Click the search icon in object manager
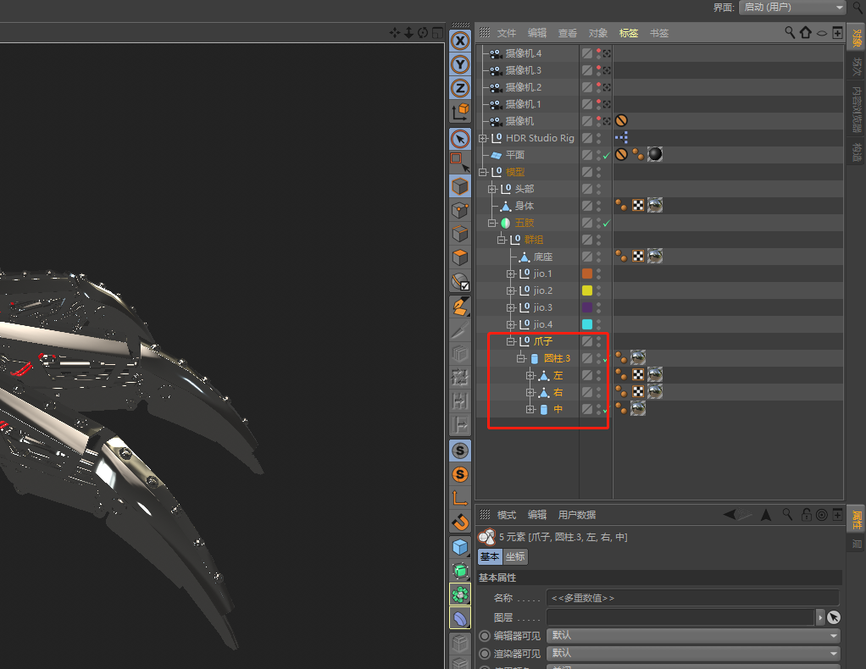 tap(790, 32)
